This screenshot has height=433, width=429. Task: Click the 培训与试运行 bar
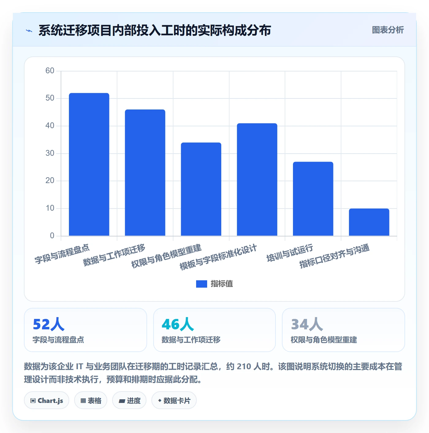313,199
